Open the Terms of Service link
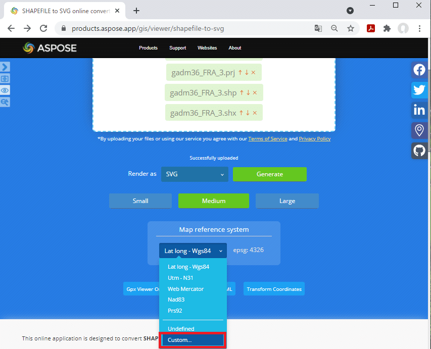 [268, 139]
